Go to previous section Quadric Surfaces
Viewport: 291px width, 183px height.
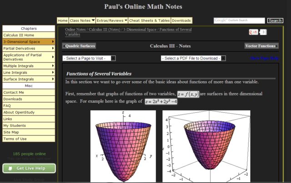tap(79, 46)
